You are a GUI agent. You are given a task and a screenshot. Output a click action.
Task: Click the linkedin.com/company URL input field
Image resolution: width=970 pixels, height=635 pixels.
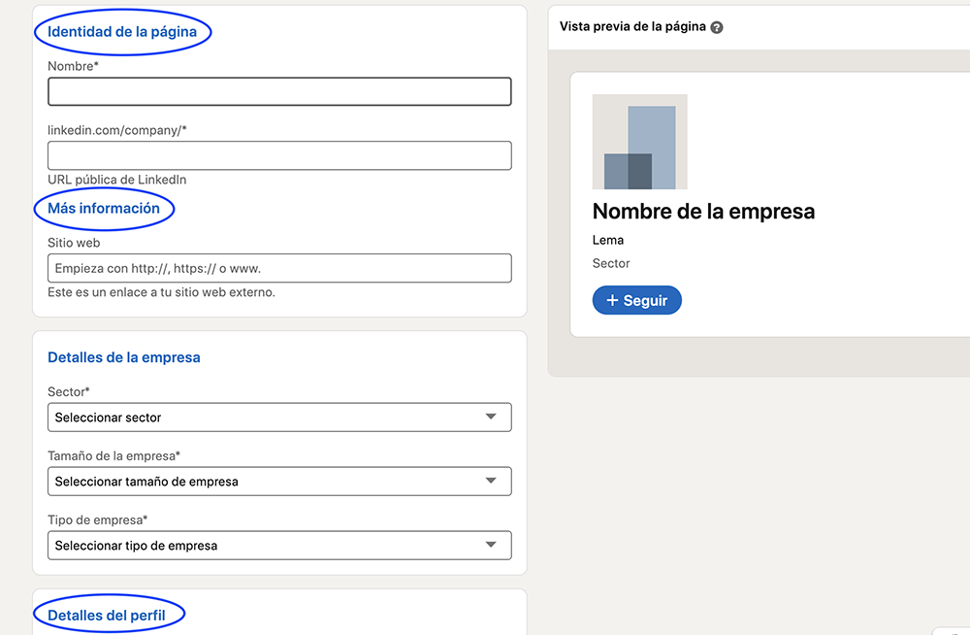tap(279, 155)
